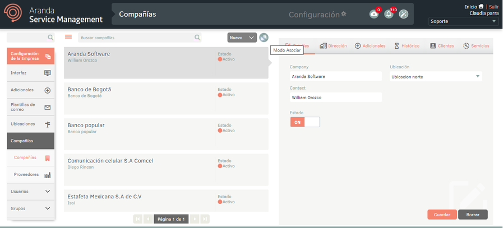The height and width of the screenshot is (228, 504).
Task: Expand the Usuarios sidebar section
Action: pyautogui.click(x=30, y=192)
